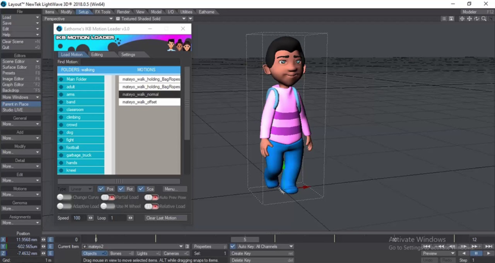This screenshot has width=495, height=263.
Task: Click the horizontal slider below the folder list
Action: click(119, 180)
